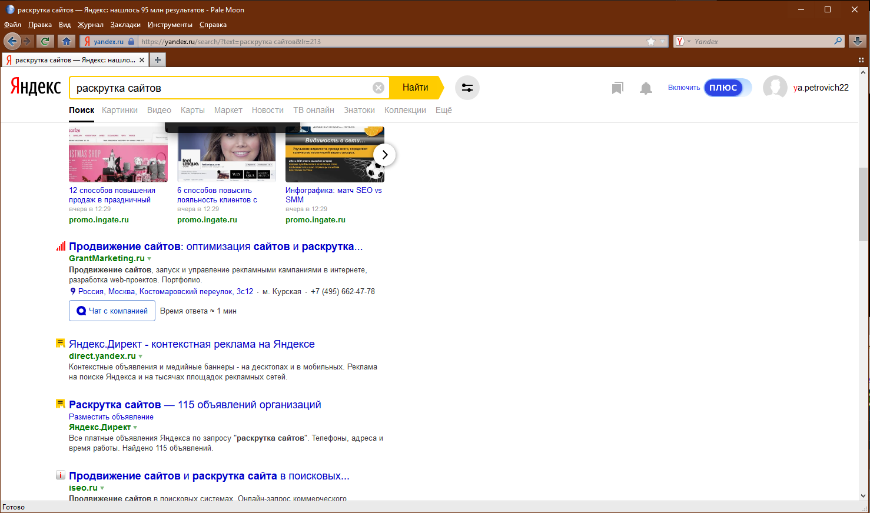
Task: Open the Инструменты menu
Action: [x=170, y=25]
